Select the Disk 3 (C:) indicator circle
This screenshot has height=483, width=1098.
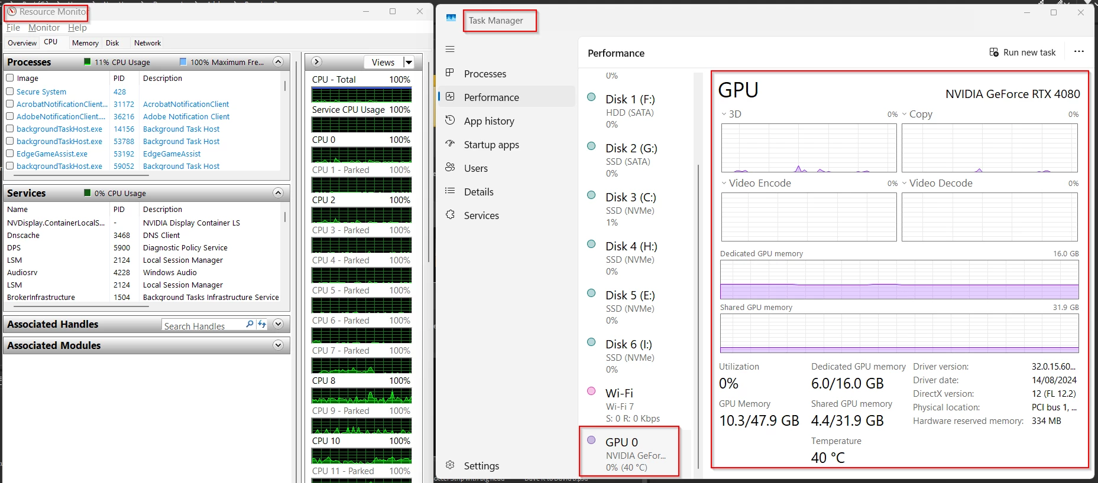(591, 195)
